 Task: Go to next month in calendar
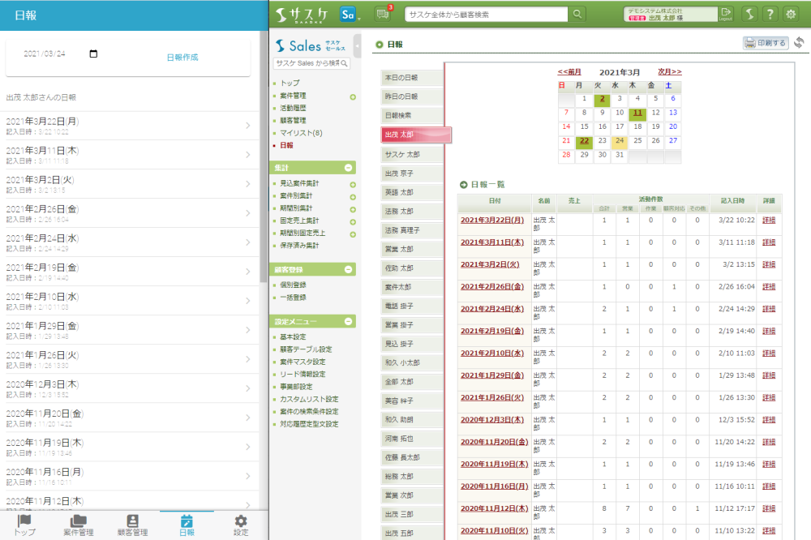point(669,72)
